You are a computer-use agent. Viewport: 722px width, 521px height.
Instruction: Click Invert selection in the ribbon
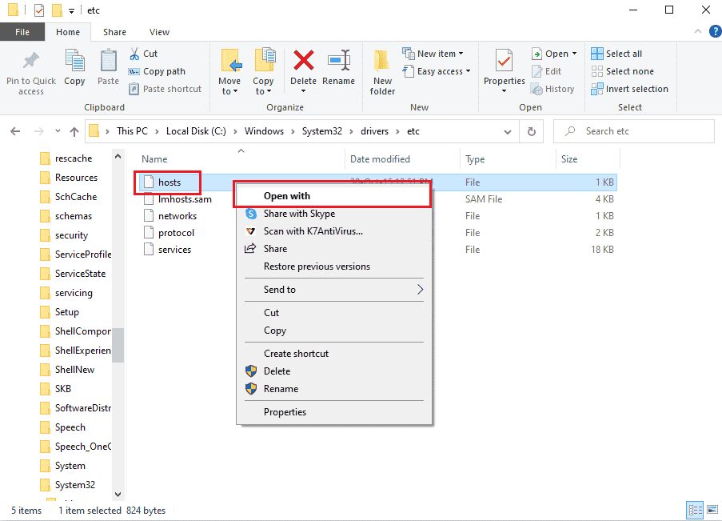[629, 89]
